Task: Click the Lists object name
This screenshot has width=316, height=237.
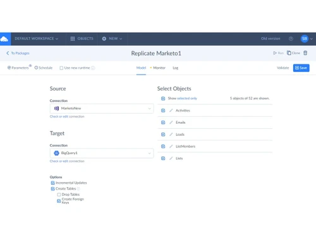Action: click(179, 159)
